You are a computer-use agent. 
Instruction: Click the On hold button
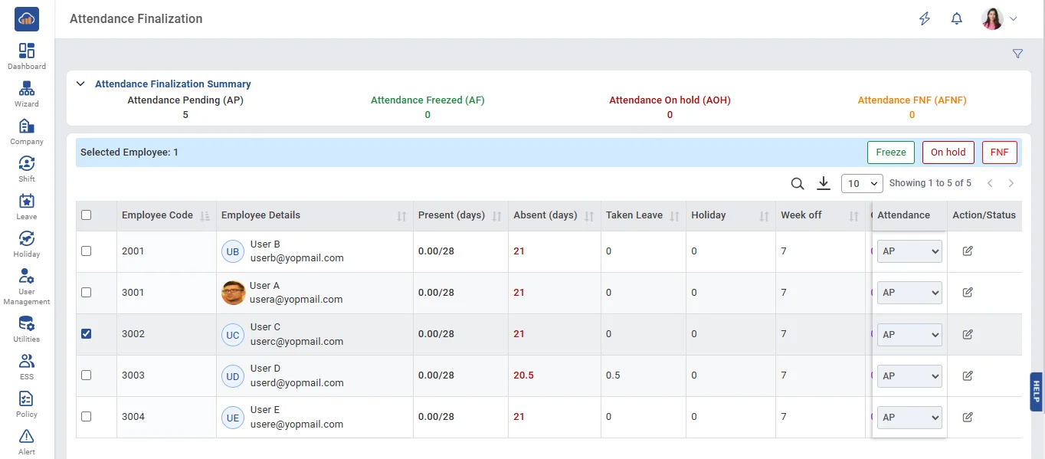click(x=948, y=152)
